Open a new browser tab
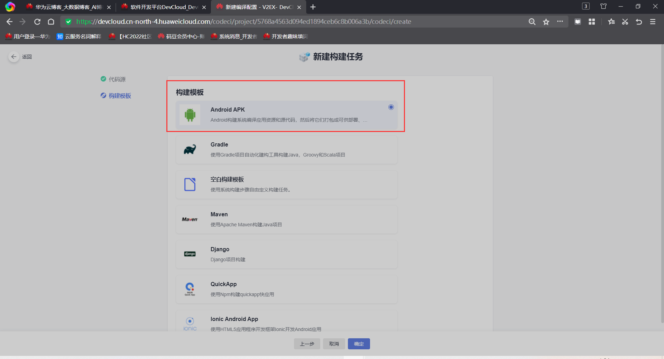Viewport: 664px width, 359px height. (x=313, y=7)
